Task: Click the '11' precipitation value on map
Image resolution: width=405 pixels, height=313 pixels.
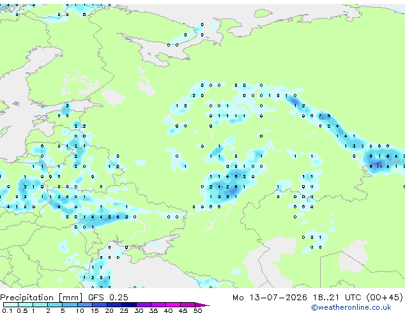Action: click(x=379, y=167)
